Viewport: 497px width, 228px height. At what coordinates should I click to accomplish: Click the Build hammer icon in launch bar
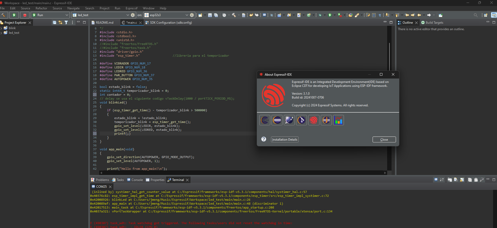(x=3, y=15)
